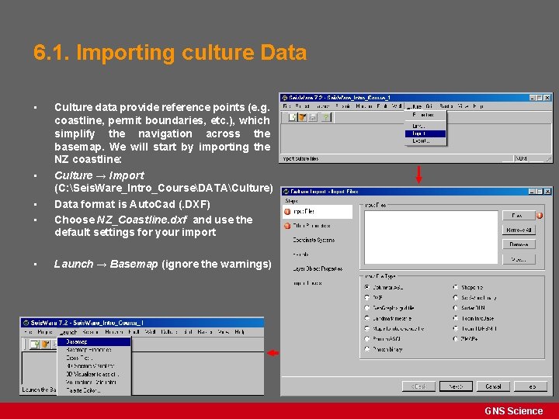559x419 pixels.
Task: Click Help question-mark icon in Culture-menu SeisWare window
Action: click(326, 117)
